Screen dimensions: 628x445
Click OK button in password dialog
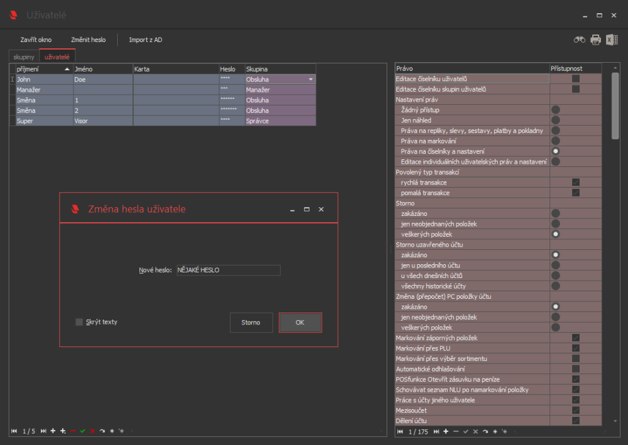pos(300,323)
